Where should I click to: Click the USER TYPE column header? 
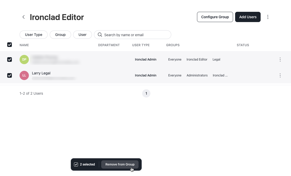click(x=141, y=45)
